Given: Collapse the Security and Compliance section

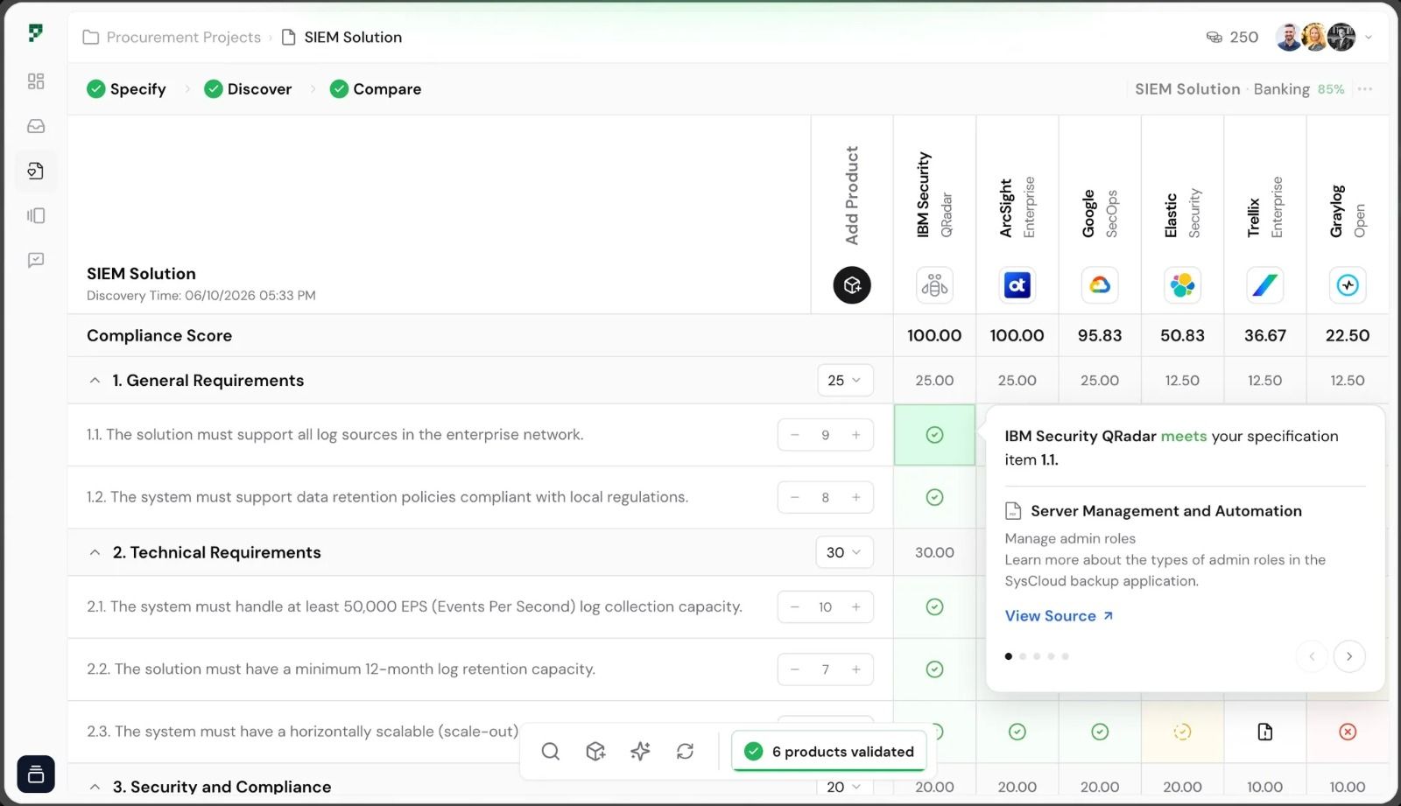Looking at the screenshot, I should coord(95,787).
